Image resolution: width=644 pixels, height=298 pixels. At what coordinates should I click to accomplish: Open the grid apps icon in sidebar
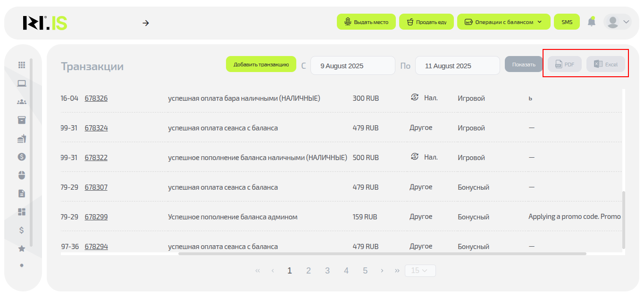22,65
